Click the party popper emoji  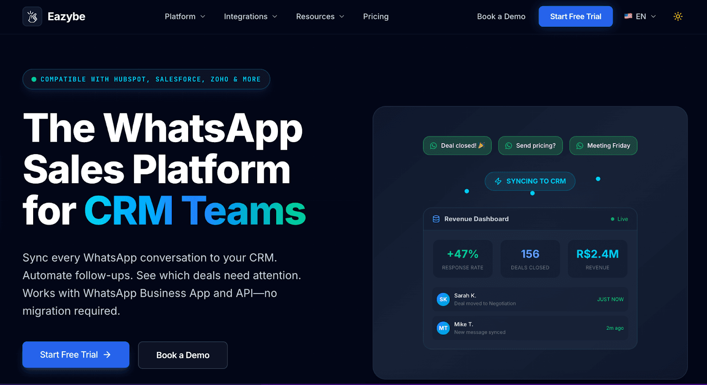(x=482, y=145)
